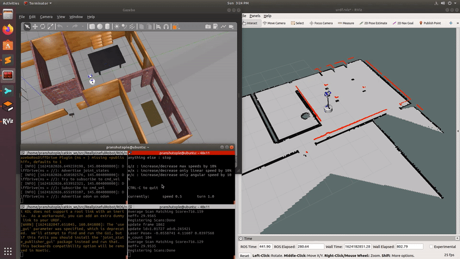
Task: Insert a cylinder shape in Gazebo
Action: click(x=108, y=26)
